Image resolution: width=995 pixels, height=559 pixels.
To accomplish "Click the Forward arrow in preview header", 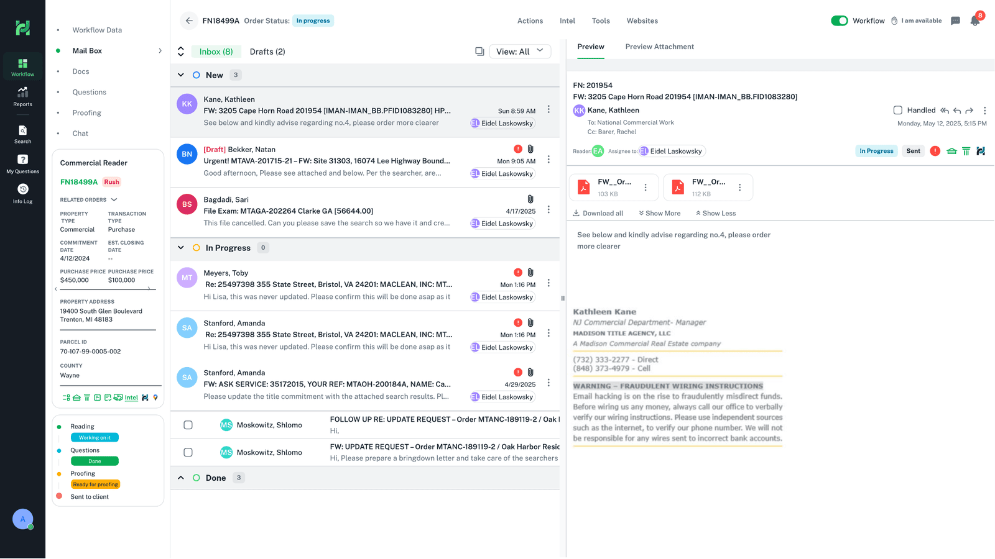I will pos(969,111).
